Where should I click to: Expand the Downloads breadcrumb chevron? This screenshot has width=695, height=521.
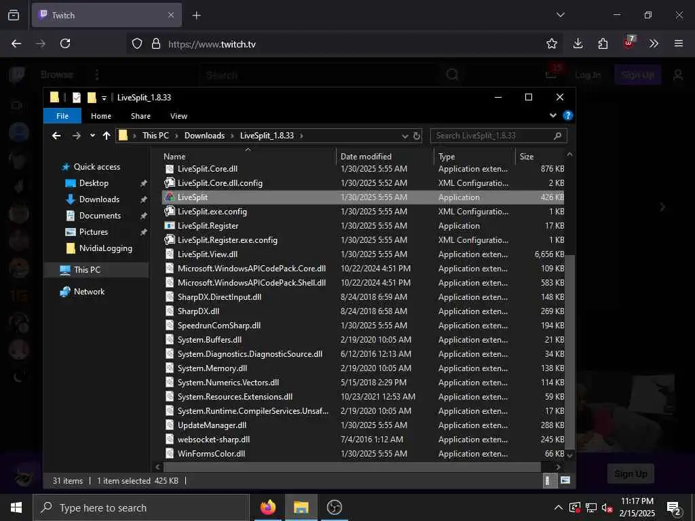(x=232, y=136)
